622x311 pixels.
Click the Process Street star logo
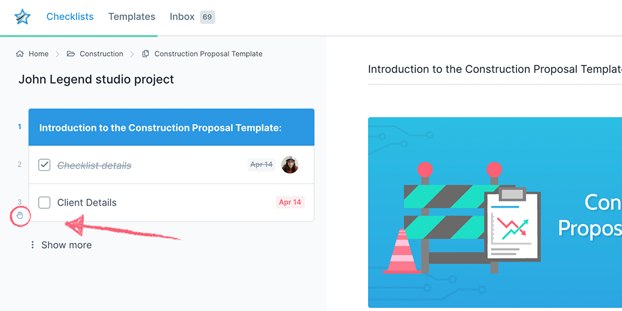click(x=22, y=16)
